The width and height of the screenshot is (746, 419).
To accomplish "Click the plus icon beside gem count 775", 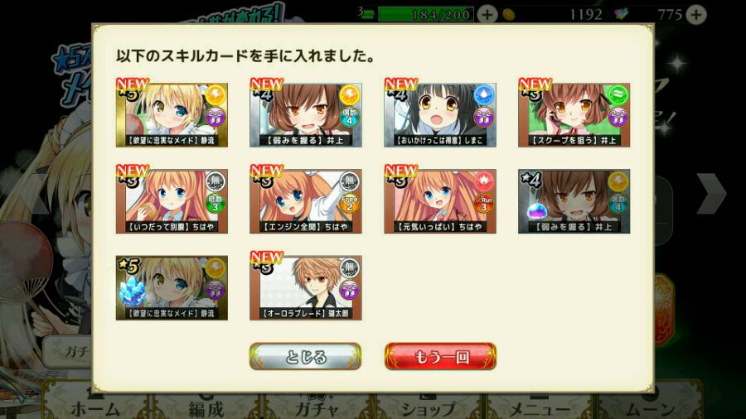I will tap(696, 14).
